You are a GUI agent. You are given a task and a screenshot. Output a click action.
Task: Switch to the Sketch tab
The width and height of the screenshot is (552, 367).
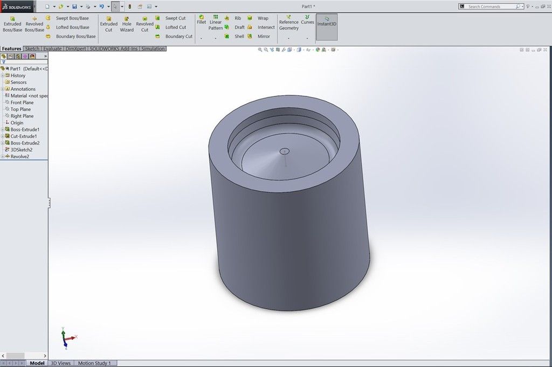point(32,49)
